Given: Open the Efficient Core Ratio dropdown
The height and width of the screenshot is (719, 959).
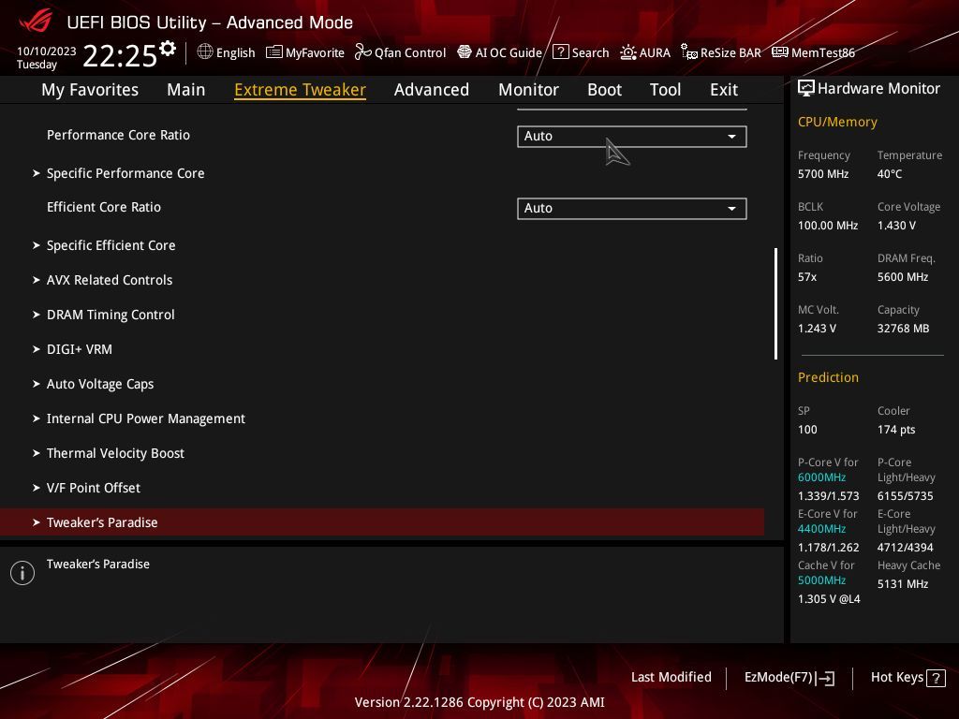Looking at the screenshot, I should click(632, 209).
